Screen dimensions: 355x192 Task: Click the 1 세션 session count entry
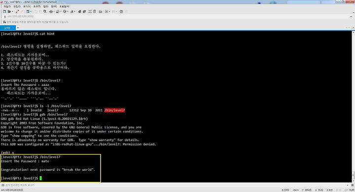[x=329, y=190]
